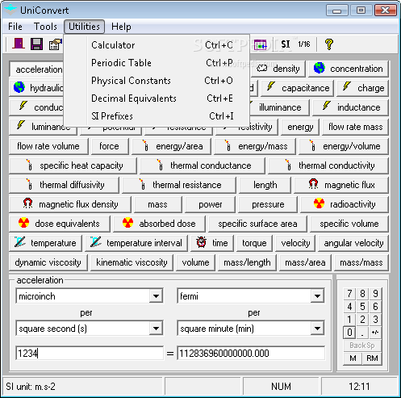Select the energy/mass category button
401x398 pixels.
pyautogui.click(x=255, y=146)
